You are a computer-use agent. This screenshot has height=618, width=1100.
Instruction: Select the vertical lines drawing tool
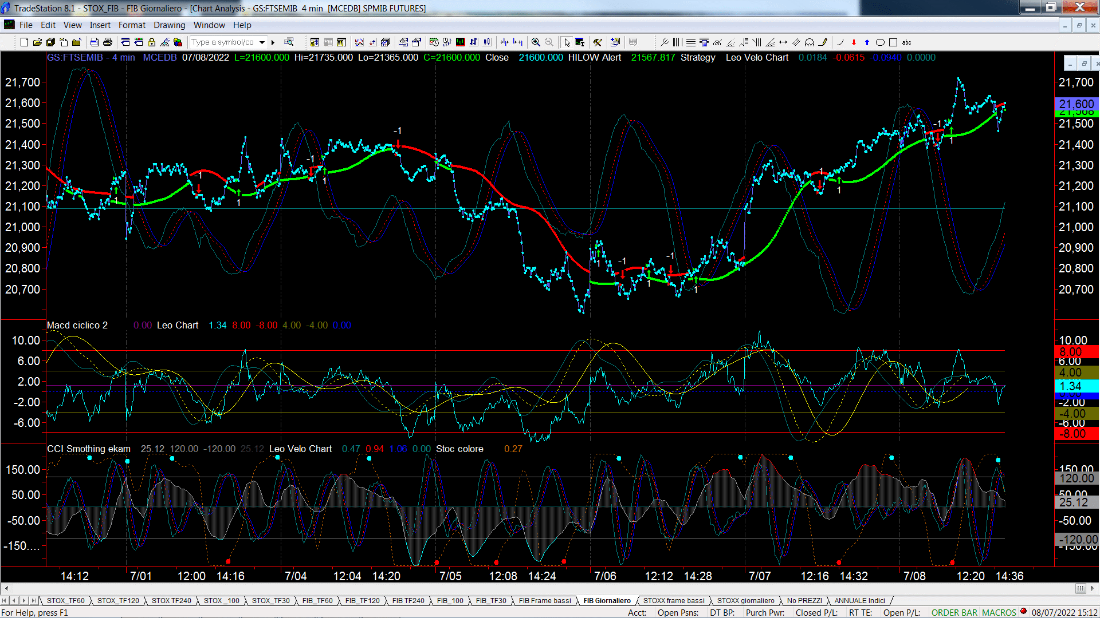coord(678,42)
